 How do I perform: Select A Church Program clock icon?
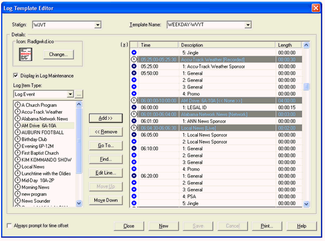[x=18, y=105]
